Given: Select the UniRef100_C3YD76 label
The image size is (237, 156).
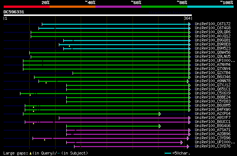Looking at the screenshot, I should (213, 146).
